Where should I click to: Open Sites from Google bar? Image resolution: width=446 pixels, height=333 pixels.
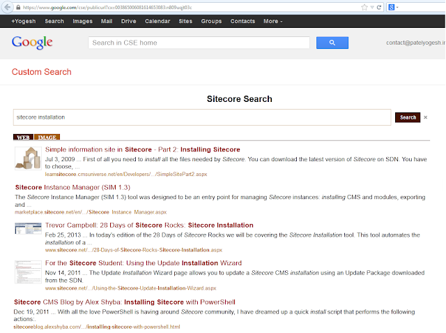tap(185, 21)
